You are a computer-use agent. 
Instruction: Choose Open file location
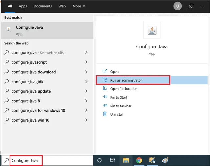click(152, 89)
